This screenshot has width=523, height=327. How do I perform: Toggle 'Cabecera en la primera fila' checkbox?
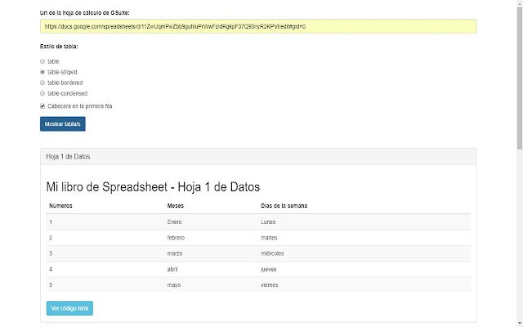coord(42,106)
